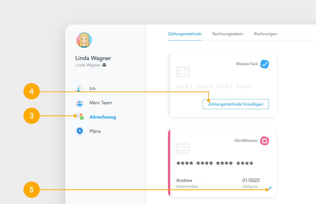This screenshot has width=316, height=204.
Task: Click the masked number on MindMeister card
Action: point(215,163)
